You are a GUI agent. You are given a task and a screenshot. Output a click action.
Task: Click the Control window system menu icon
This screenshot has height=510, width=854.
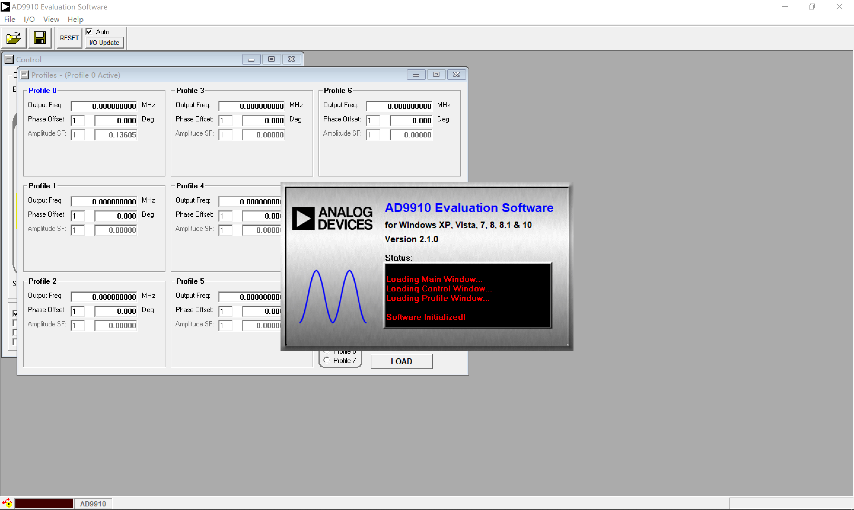tap(9, 60)
